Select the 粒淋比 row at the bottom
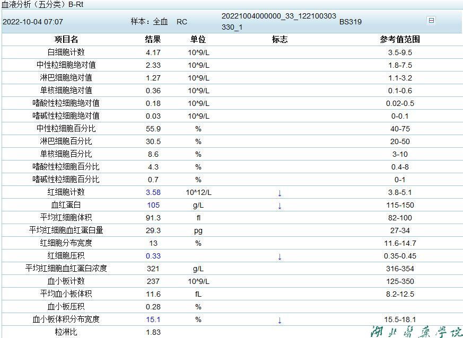This screenshot has width=463, height=338. [66, 332]
